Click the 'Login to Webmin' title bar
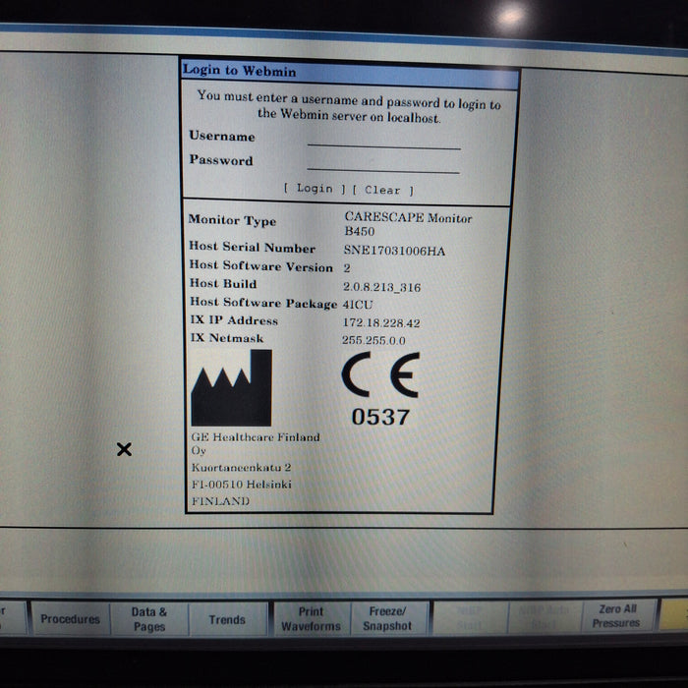The image size is (688, 688). (x=349, y=73)
